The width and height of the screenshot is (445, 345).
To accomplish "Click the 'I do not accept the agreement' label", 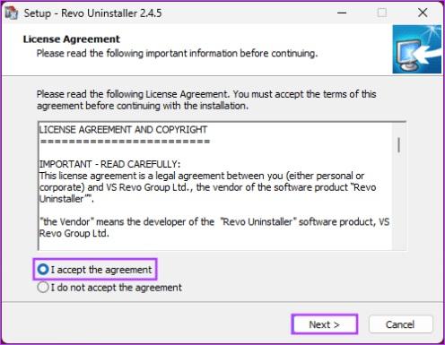I will (117, 288).
